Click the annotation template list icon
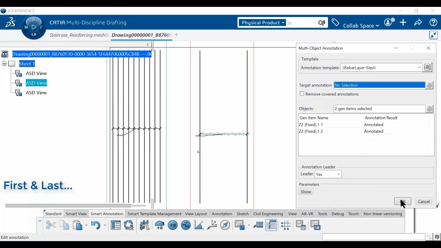Screen dimensions: 441x248 tap(427, 68)
